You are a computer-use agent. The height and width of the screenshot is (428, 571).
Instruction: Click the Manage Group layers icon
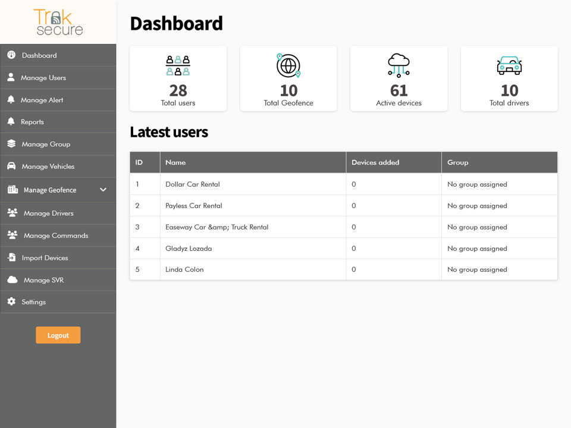[11, 144]
